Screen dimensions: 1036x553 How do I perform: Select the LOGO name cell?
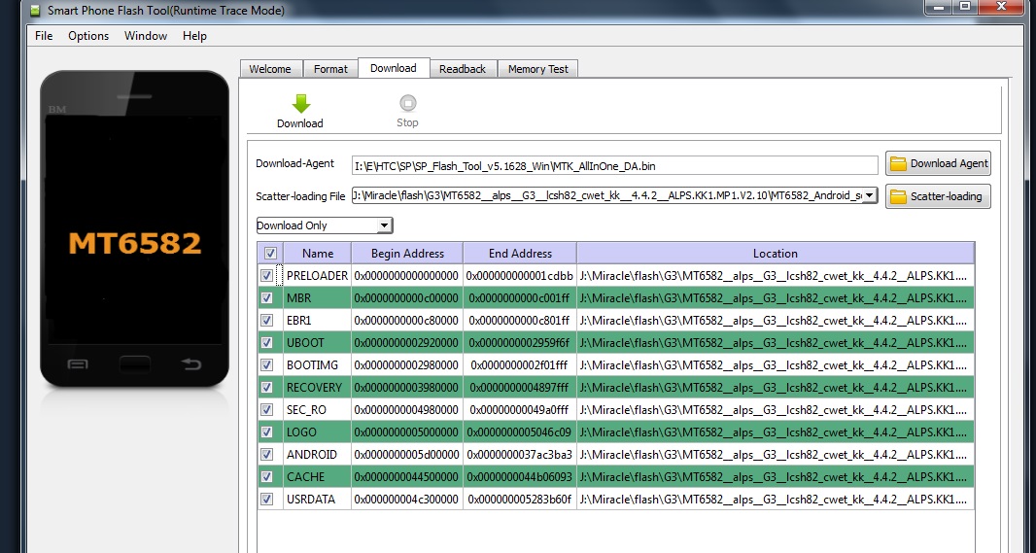click(317, 432)
